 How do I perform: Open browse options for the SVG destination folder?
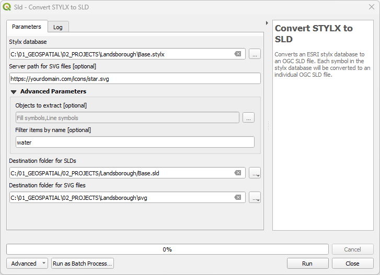click(x=255, y=197)
